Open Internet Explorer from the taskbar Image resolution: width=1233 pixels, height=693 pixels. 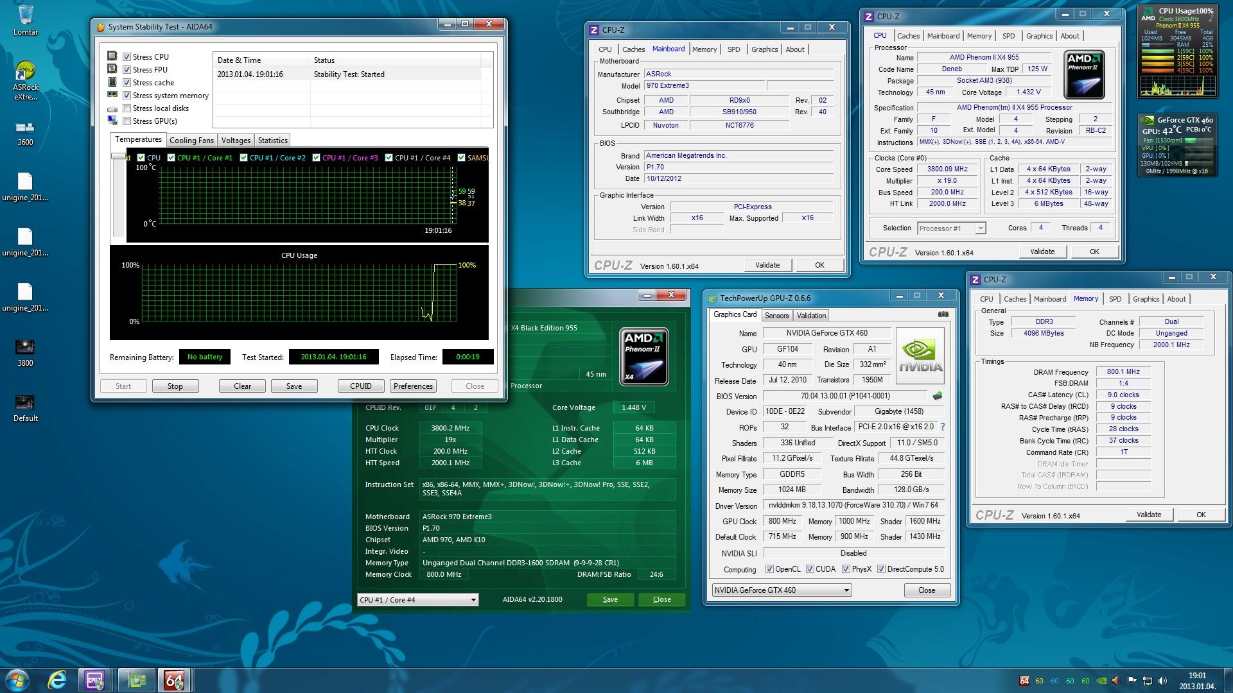tap(58, 680)
